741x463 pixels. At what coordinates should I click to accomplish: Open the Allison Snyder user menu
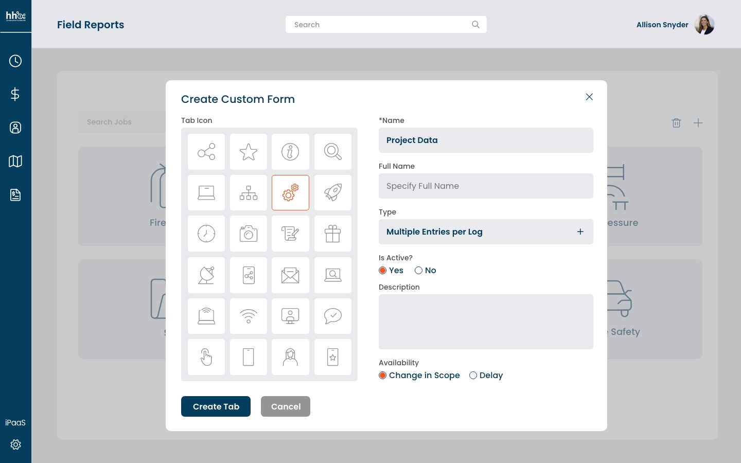pos(675,25)
